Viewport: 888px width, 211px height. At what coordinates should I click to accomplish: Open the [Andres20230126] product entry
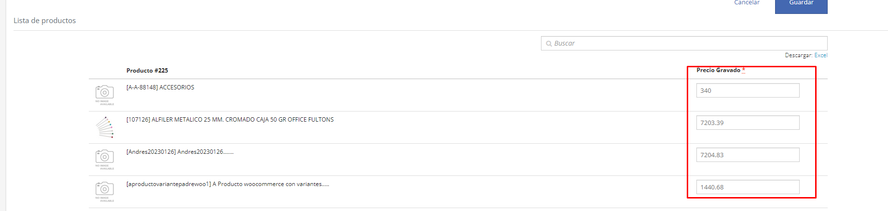pyautogui.click(x=180, y=152)
